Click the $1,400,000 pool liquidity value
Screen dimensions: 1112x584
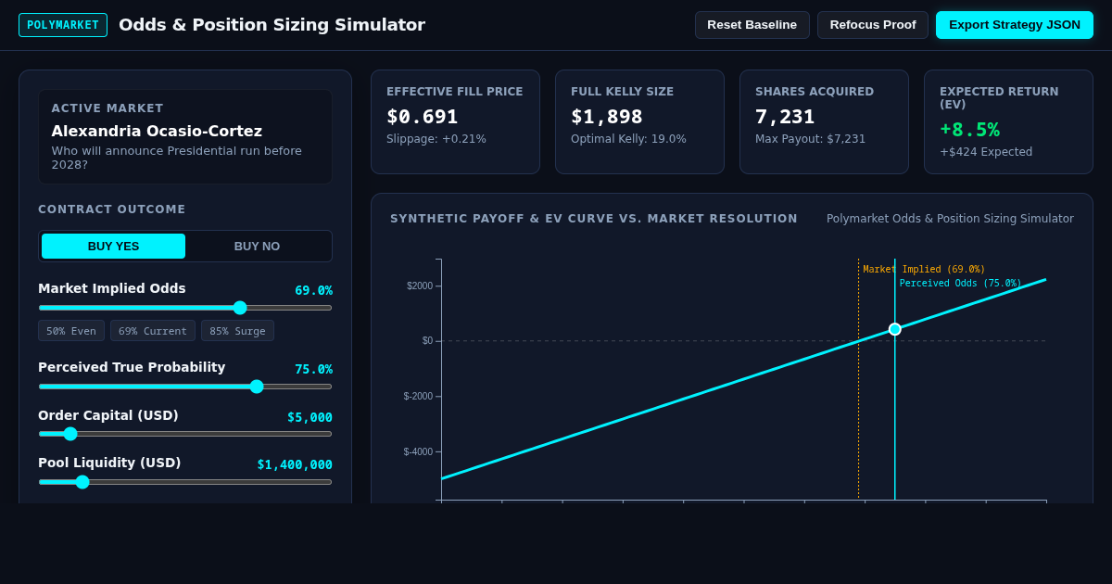[295, 464]
